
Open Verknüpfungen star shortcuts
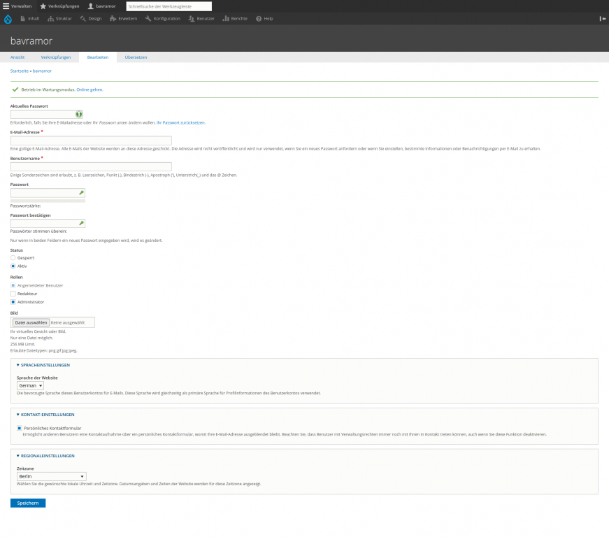59,6
